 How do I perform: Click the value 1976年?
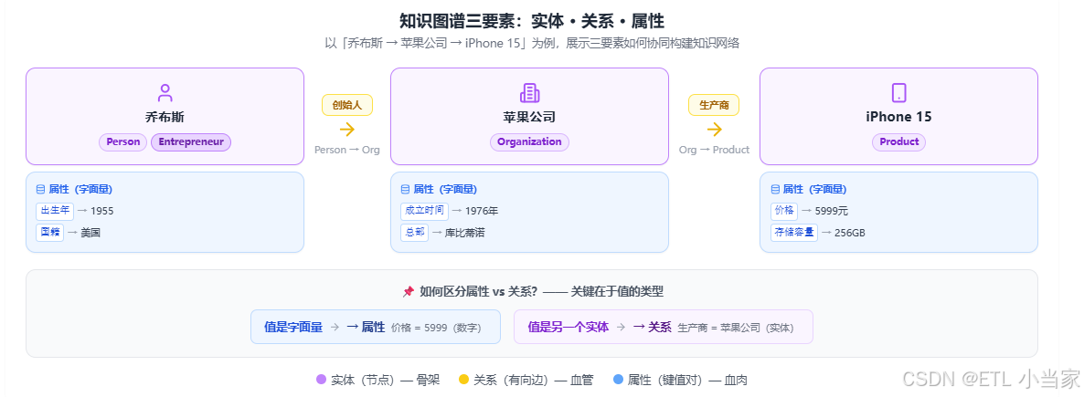pos(481,211)
